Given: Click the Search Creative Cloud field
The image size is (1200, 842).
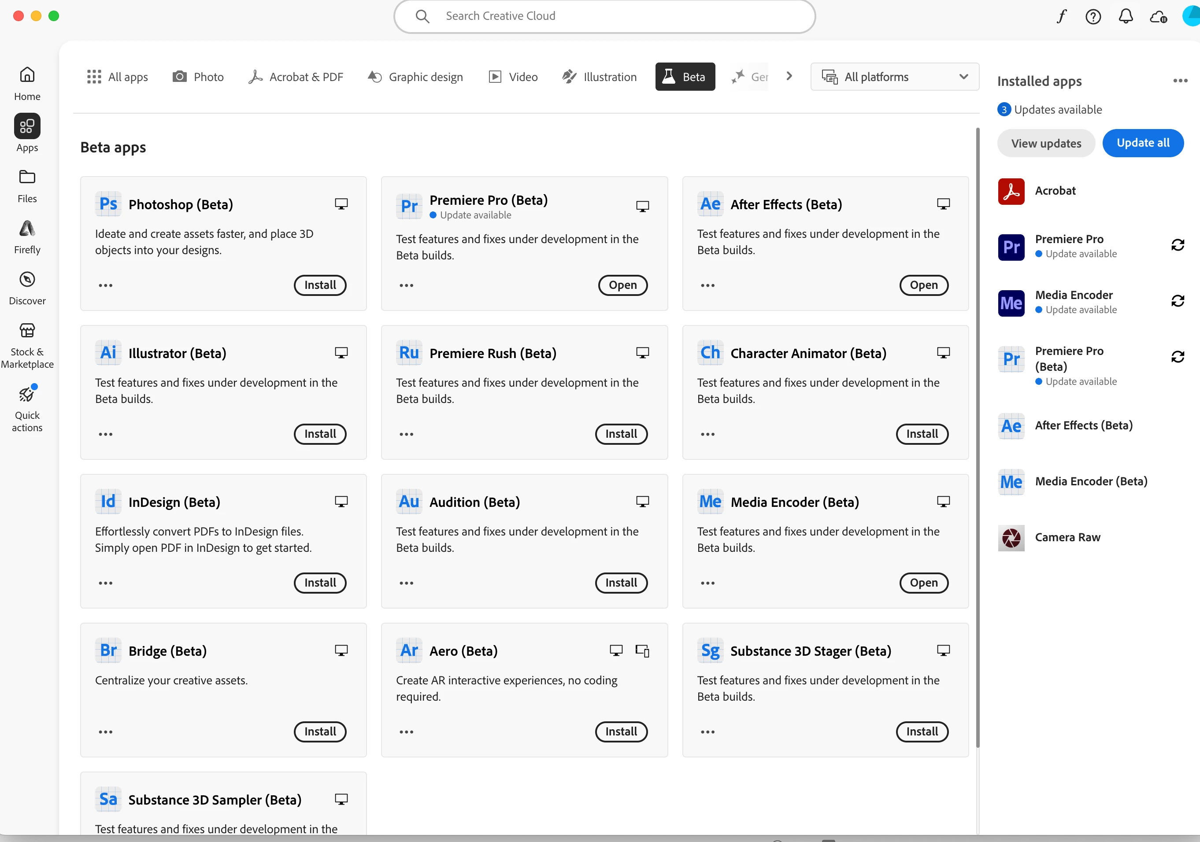Looking at the screenshot, I should pyautogui.click(x=604, y=16).
